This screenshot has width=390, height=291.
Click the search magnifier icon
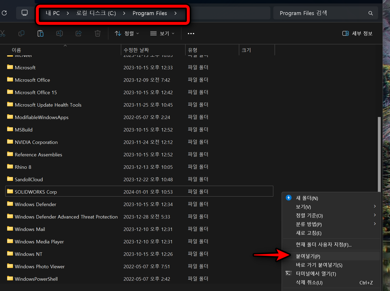(x=371, y=13)
